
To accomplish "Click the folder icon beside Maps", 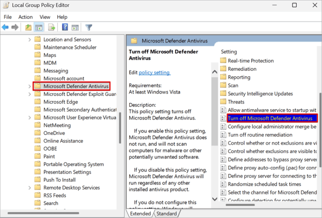I will click(37, 55).
